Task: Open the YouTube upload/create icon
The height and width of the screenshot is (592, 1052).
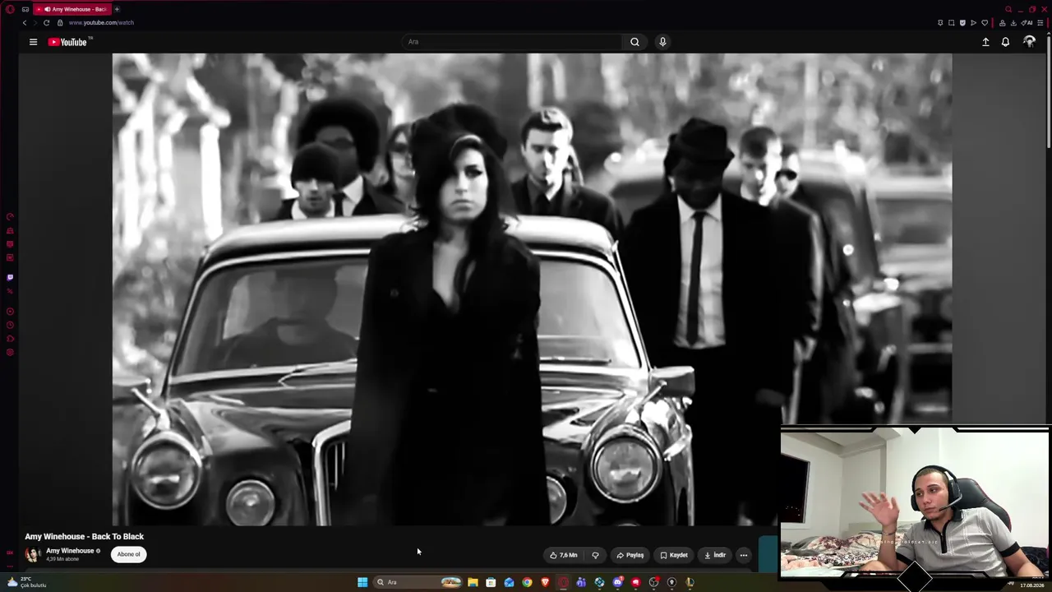Action: [985, 42]
